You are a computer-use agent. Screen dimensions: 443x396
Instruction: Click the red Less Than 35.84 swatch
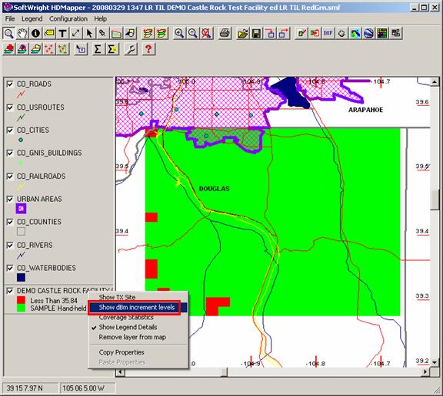point(22,299)
